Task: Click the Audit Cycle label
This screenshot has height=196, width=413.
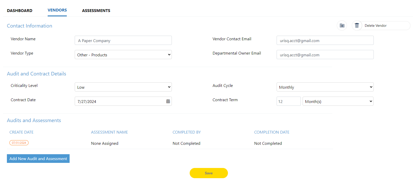Action: pyautogui.click(x=223, y=86)
